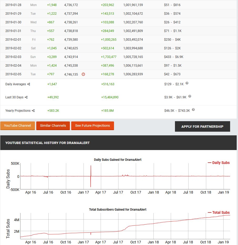The width and height of the screenshot is (238, 245).
Task: Click the share icon next to Last 30 Days
Action: coord(26,97)
